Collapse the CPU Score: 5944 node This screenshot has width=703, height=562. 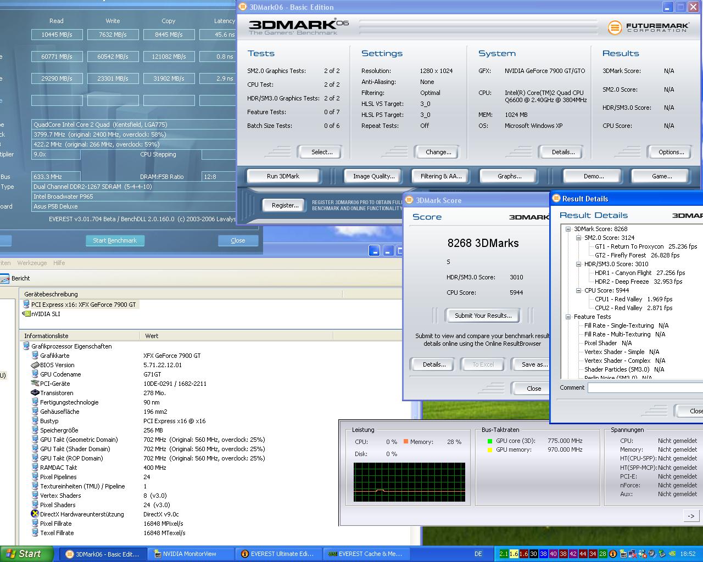pos(578,290)
